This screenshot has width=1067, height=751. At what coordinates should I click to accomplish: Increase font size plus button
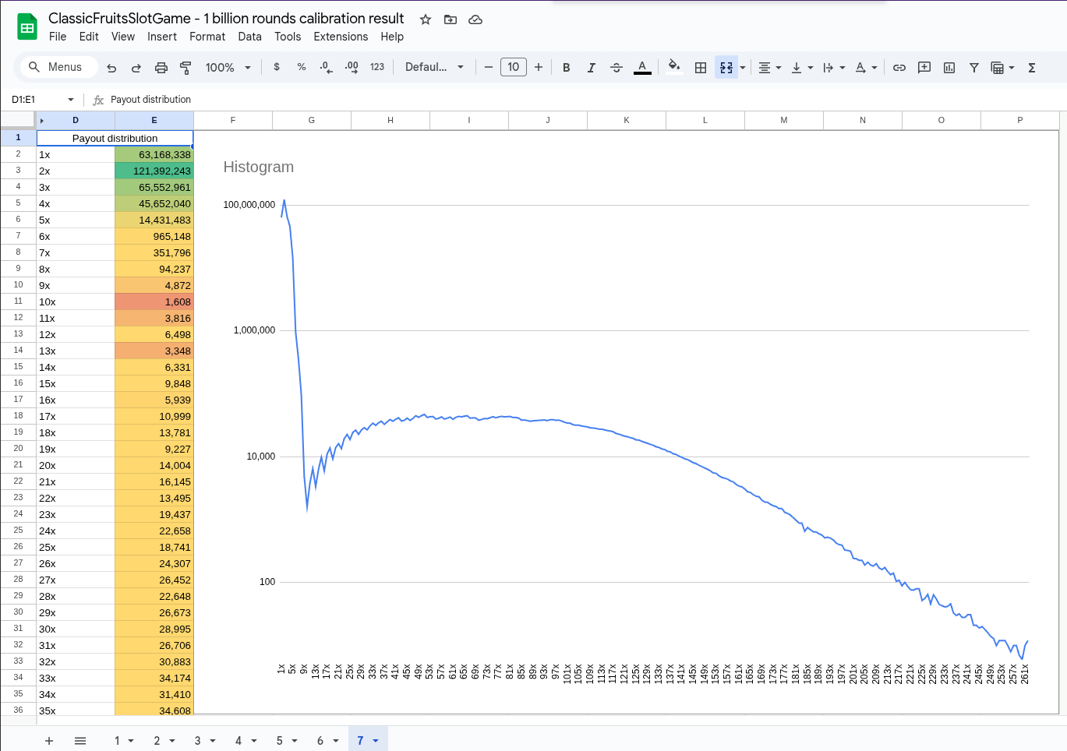click(539, 67)
